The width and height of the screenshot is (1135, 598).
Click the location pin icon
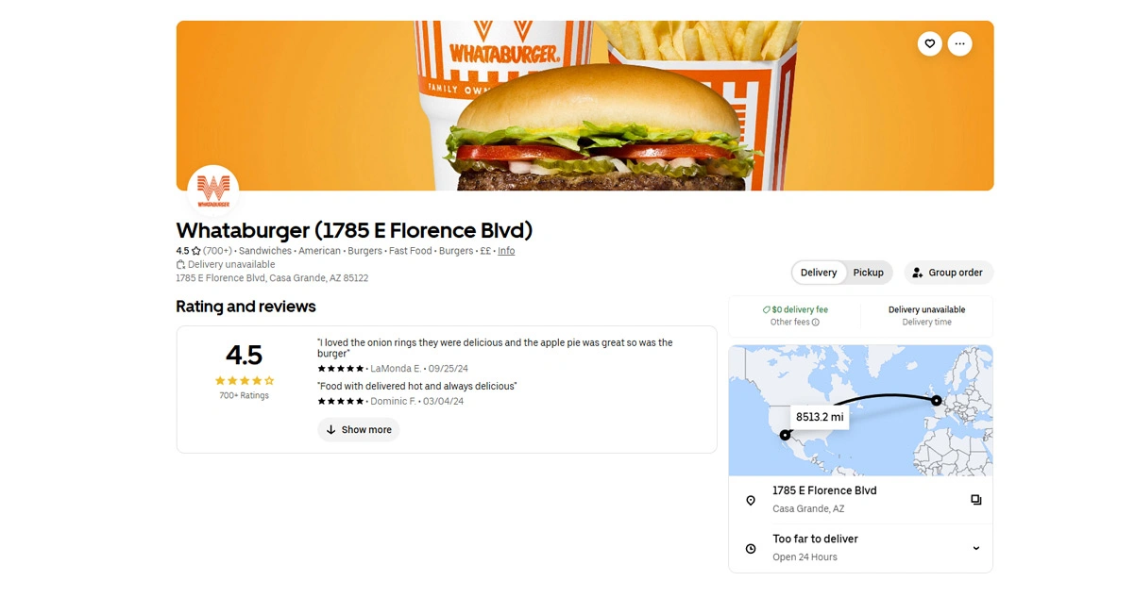tap(751, 500)
